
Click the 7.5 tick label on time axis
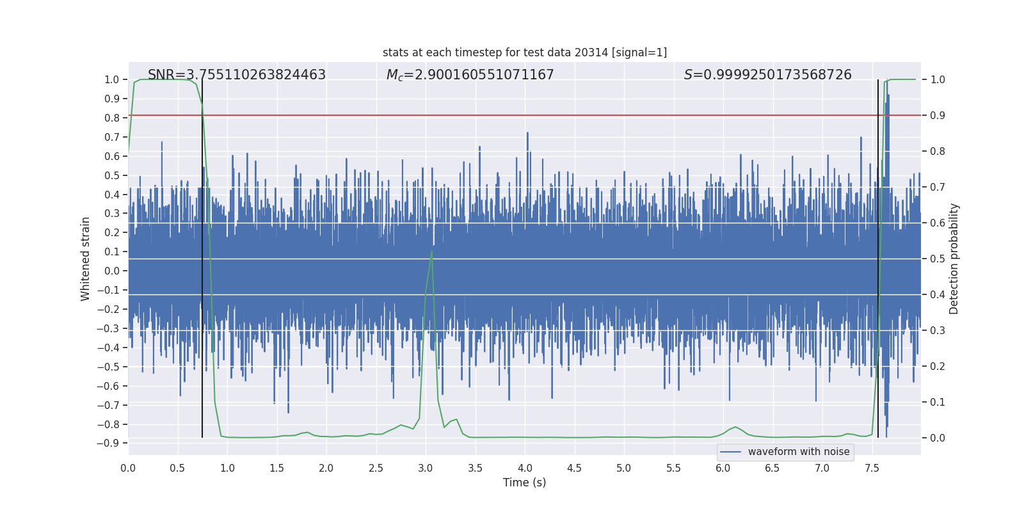coord(872,468)
